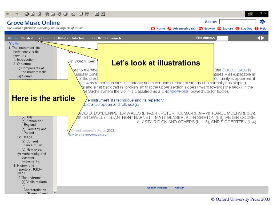This screenshot has height=205, width=273.
Task: Click the Oxford University Press link
Action: click(89, 131)
